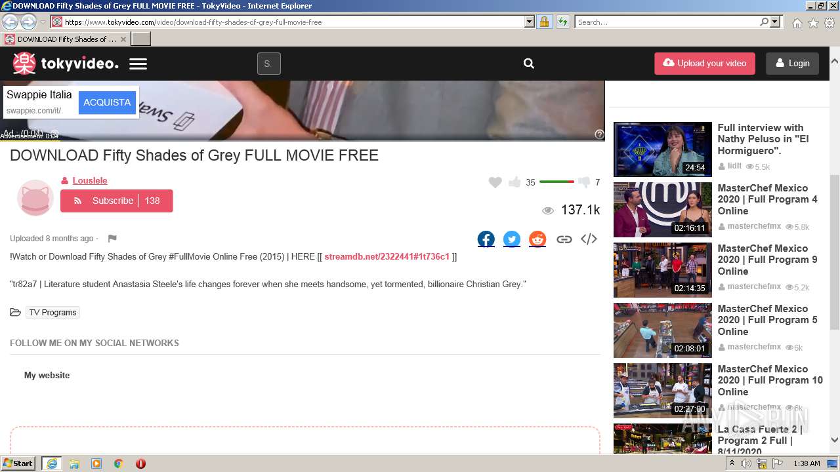Open the Windows Start menu
The width and height of the screenshot is (840, 472).
pyautogui.click(x=18, y=463)
